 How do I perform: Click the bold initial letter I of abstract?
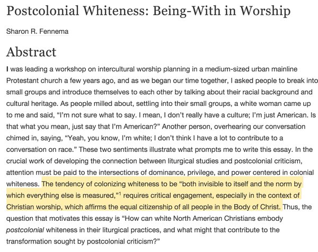click(7, 69)
